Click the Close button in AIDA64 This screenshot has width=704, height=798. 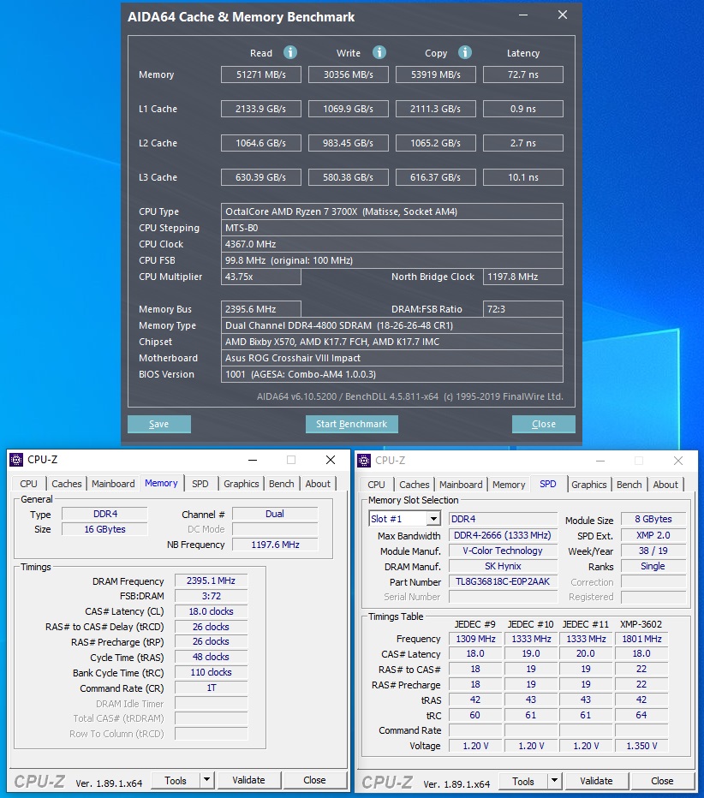point(544,424)
